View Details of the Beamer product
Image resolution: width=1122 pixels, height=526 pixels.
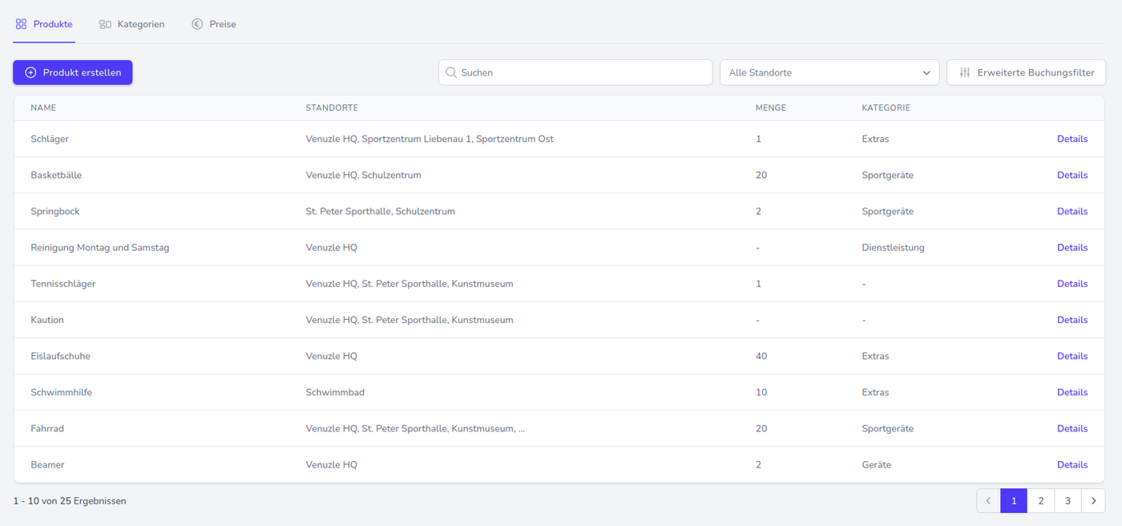tap(1072, 464)
